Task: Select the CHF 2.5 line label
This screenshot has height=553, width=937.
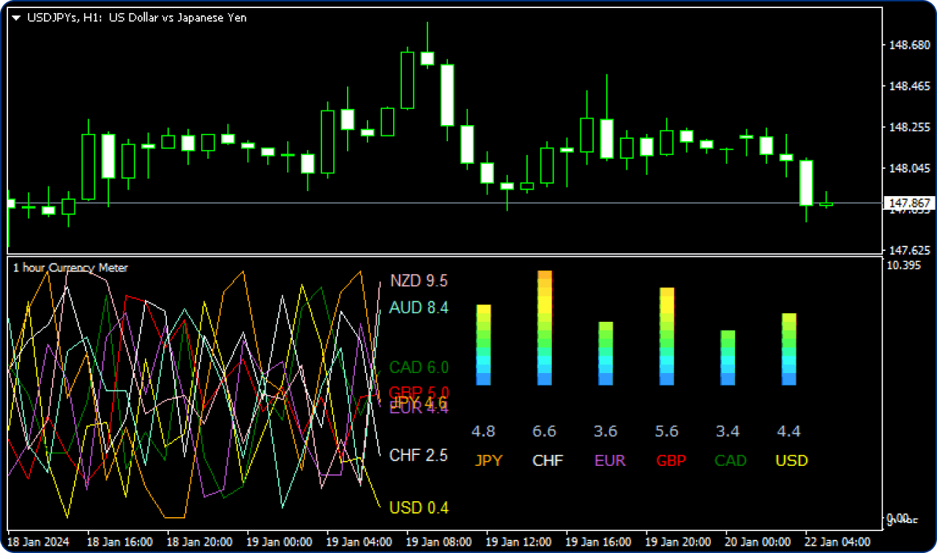Action: click(419, 455)
